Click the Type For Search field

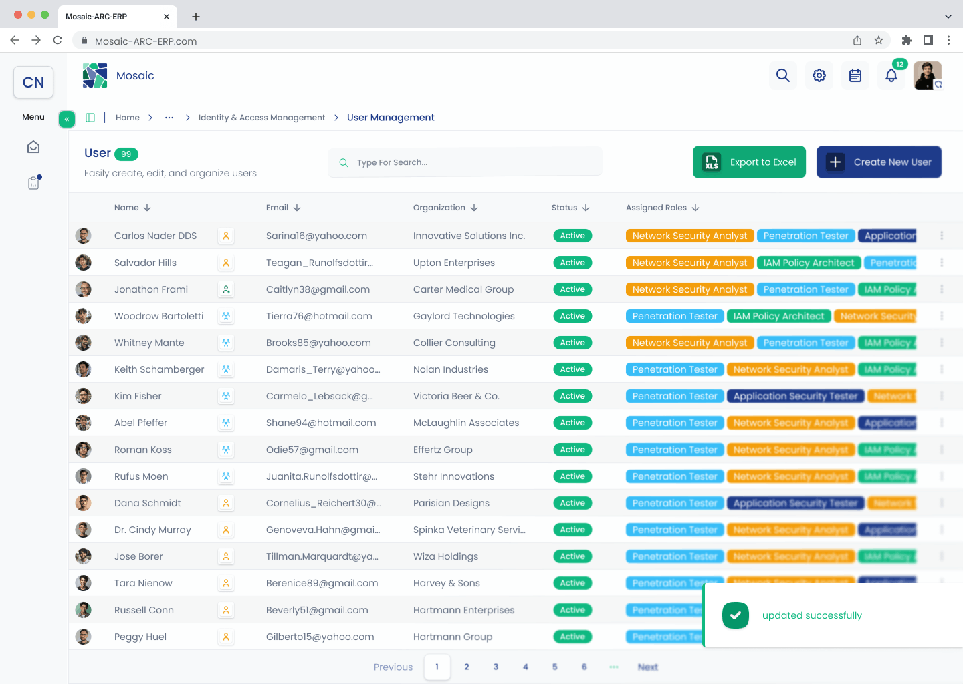point(465,162)
